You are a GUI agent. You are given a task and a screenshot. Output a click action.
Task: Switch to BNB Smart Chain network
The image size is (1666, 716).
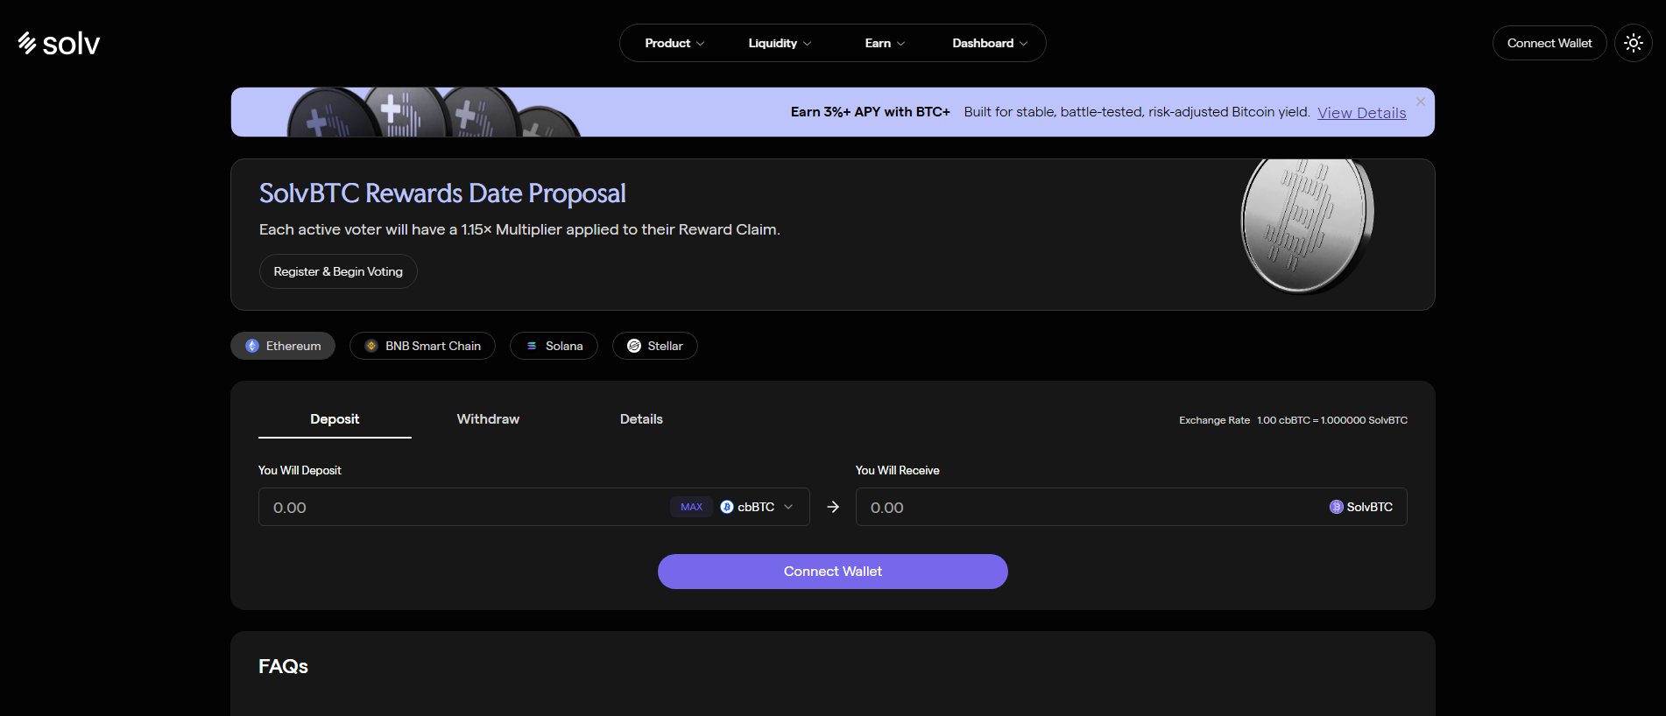coord(422,346)
